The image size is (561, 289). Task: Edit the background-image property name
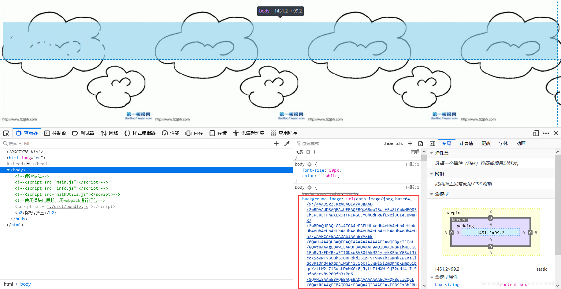click(x=322, y=199)
